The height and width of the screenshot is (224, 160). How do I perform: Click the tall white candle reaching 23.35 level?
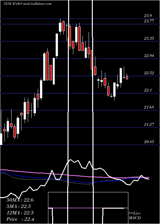(57, 46)
